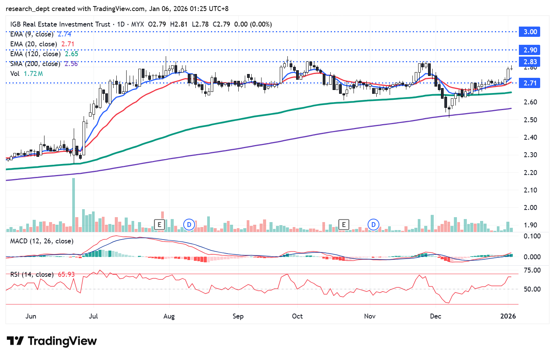Screen dimensions: 555x358
Task: Click the IGB Real Estate Investment Trust title
Action: pyautogui.click(x=60, y=24)
